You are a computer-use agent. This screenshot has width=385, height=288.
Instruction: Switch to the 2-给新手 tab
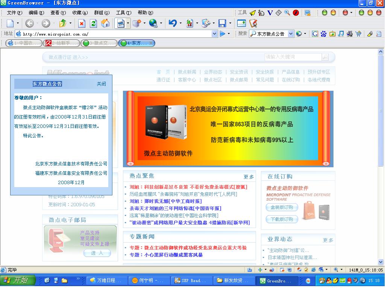pos(61,43)
